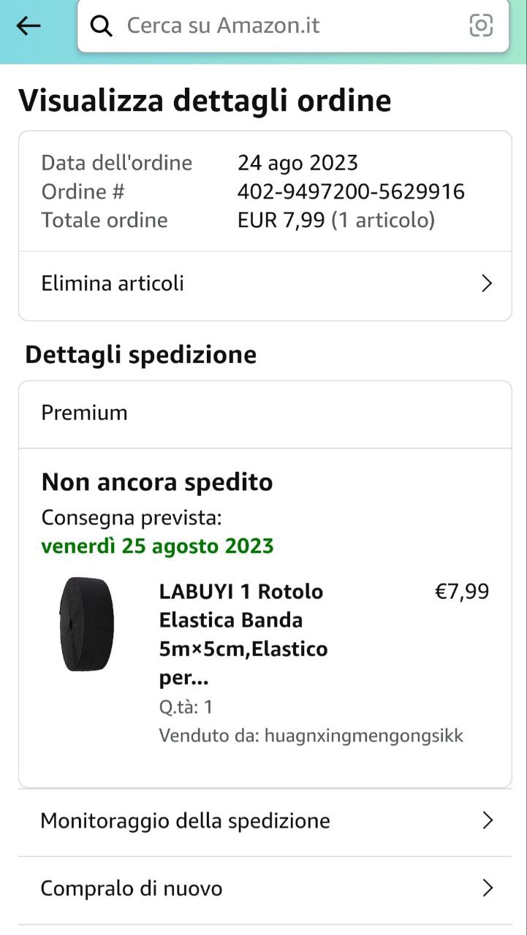Tap the green delivery date venerdì 25 agosto 2023
Image resolution: width=527 pixels, height=935 pixels.
(157, 546)
